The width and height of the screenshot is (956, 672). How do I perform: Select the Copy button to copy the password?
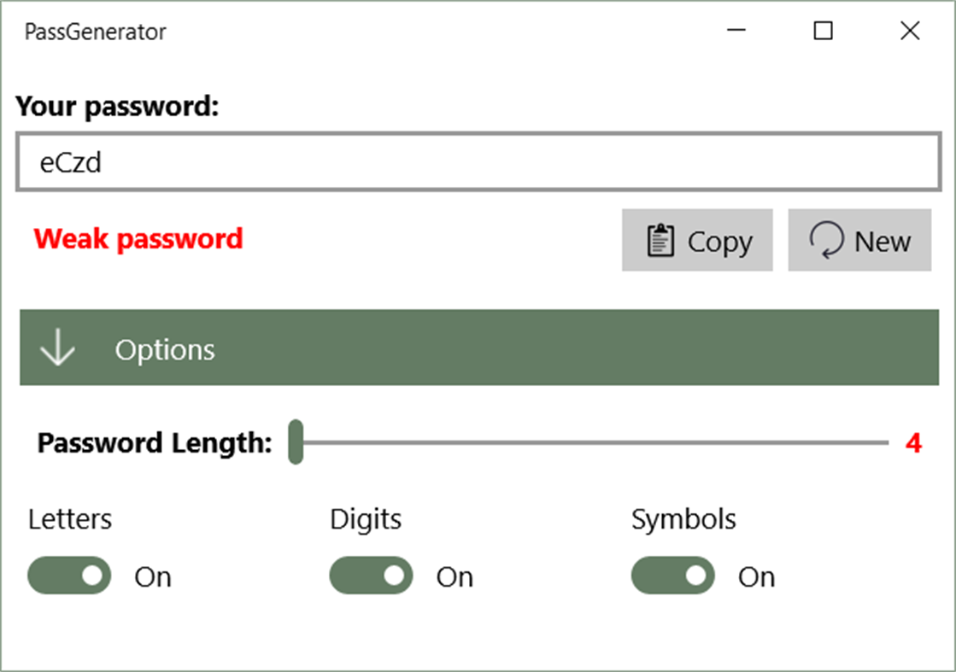697,240
